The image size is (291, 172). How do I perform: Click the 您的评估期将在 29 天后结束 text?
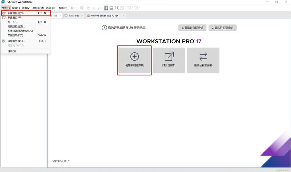tap(127, 28)
